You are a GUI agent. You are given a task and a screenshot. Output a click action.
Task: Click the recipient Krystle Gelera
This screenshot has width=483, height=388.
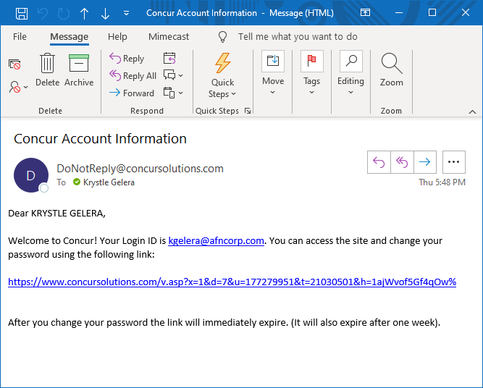coord(109,182)
